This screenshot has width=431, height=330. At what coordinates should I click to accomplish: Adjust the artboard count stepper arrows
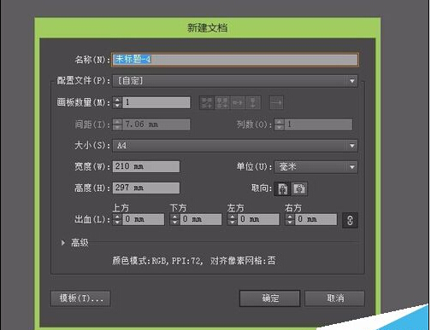pos(117,102)
